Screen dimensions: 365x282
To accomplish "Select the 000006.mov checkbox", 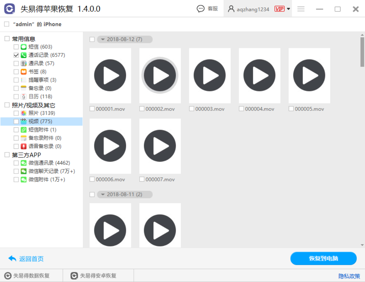I will [92, 179].
